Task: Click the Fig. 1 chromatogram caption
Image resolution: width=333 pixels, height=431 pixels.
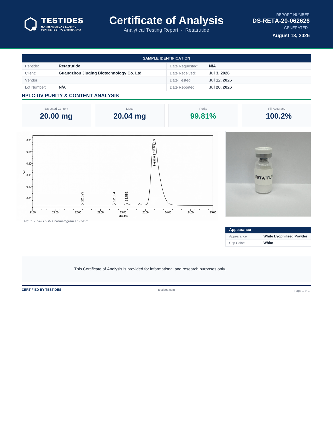Action: [x=56, y=221]
